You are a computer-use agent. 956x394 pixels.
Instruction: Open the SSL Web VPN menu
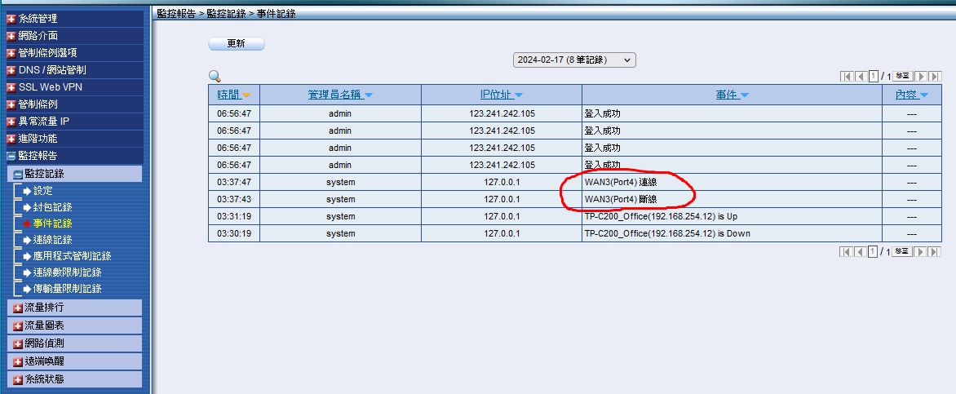50,87
